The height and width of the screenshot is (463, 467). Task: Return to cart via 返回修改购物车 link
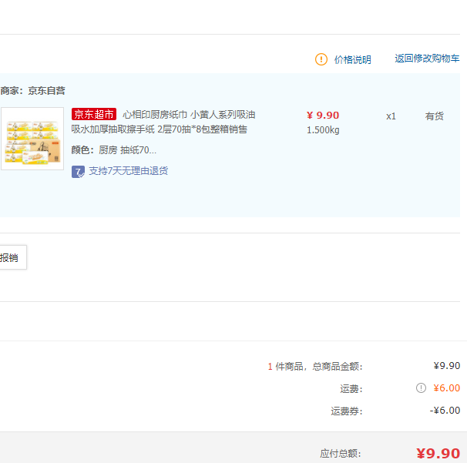[427, 59]
